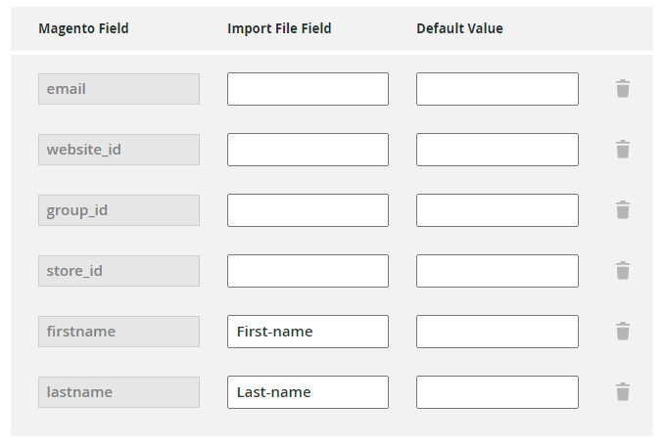The width and height of the screenshot is (665, 447).
Task: Click the disabled email Magento field
Action: tap(119, 89)
